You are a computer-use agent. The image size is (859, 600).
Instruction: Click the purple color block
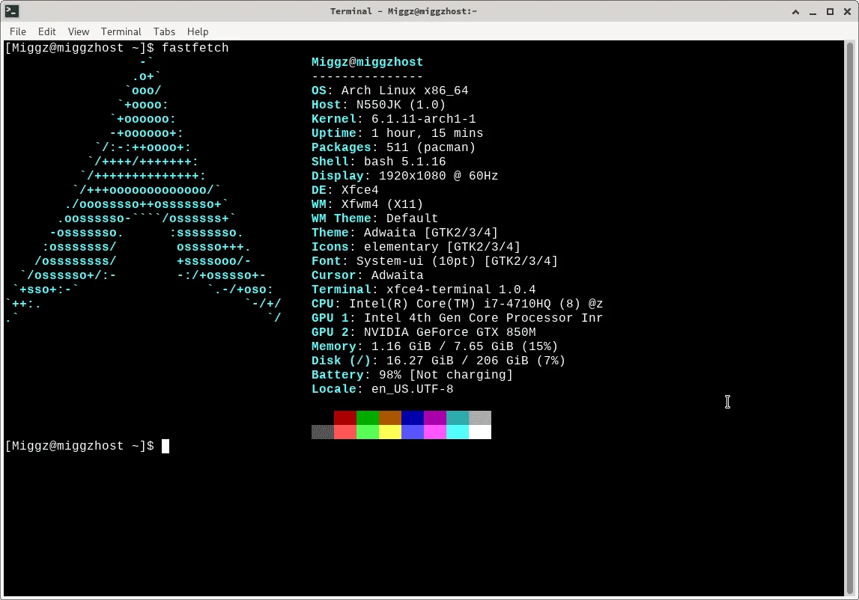[435, 417]
